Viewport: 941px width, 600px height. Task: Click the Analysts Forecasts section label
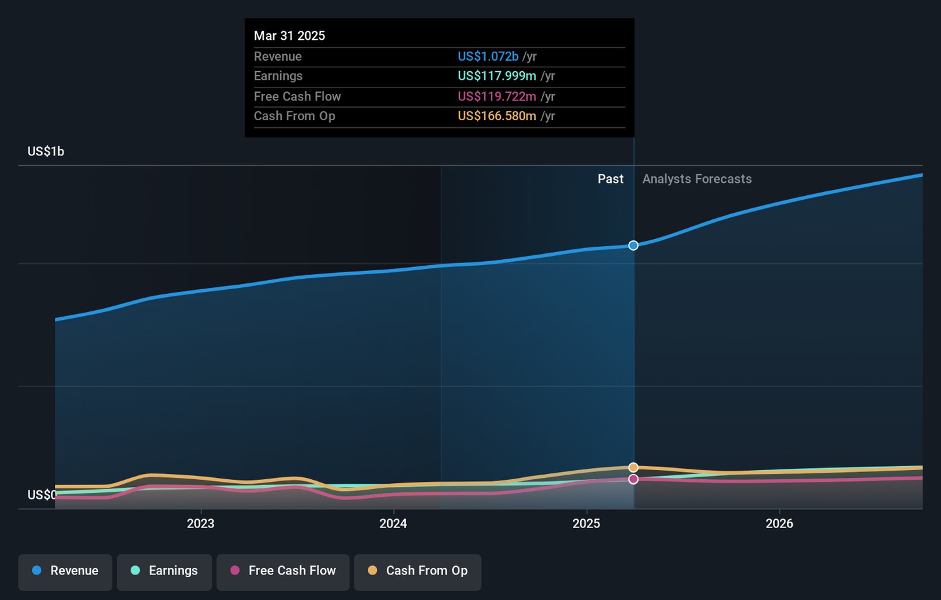(697, 179)
